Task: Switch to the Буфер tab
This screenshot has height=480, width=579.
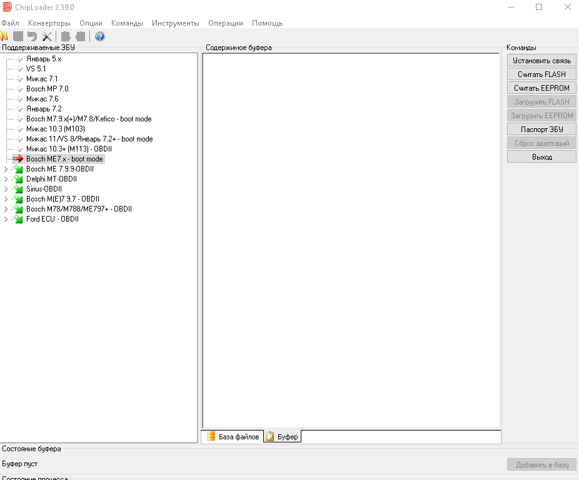Action: tap(283, 436)
